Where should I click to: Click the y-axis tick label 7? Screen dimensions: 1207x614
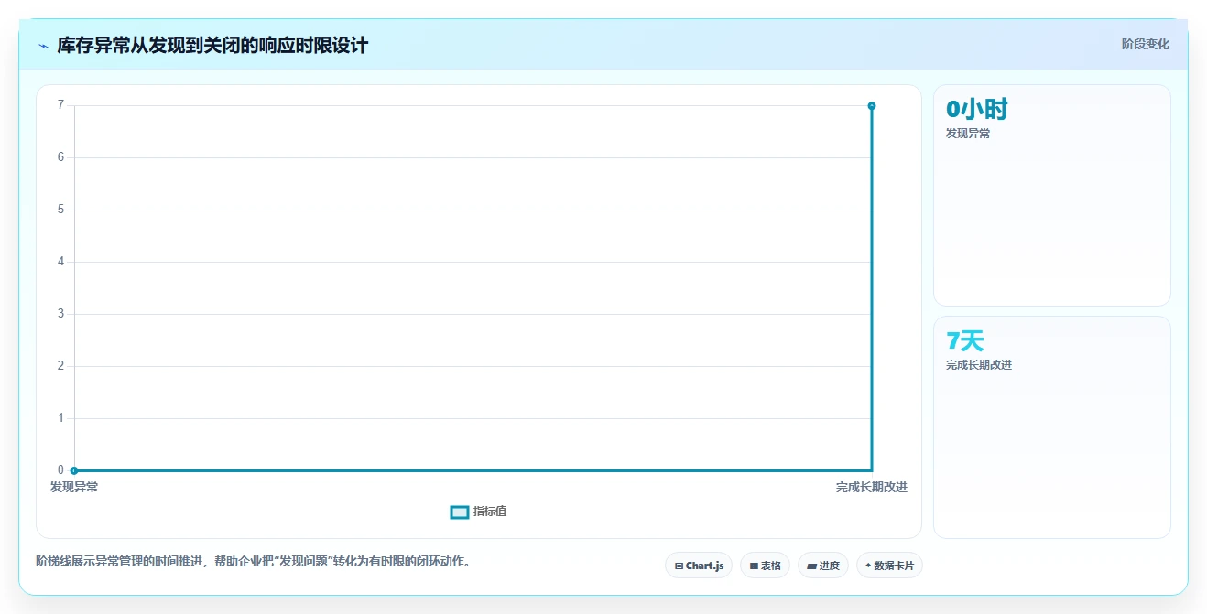[60, 105]
